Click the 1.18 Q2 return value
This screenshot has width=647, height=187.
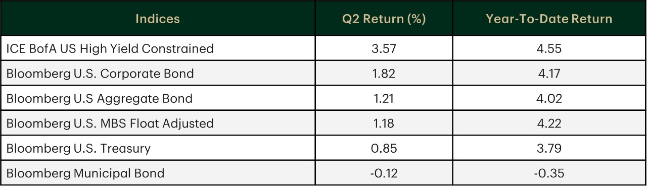pyautogui.click(x=384, y=123)
